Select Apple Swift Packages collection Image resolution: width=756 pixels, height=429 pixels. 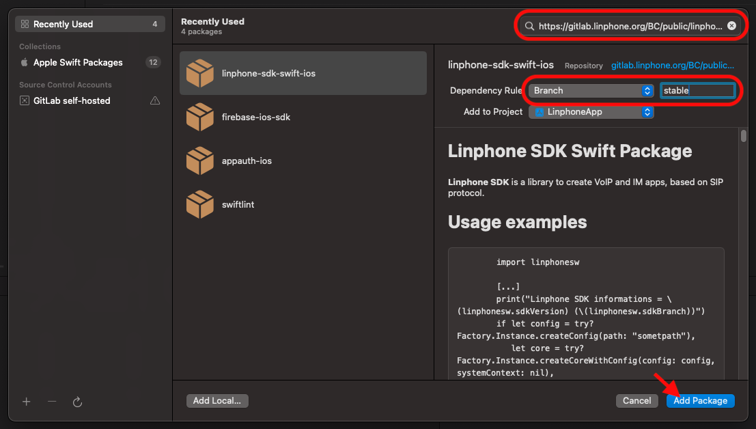78,62
